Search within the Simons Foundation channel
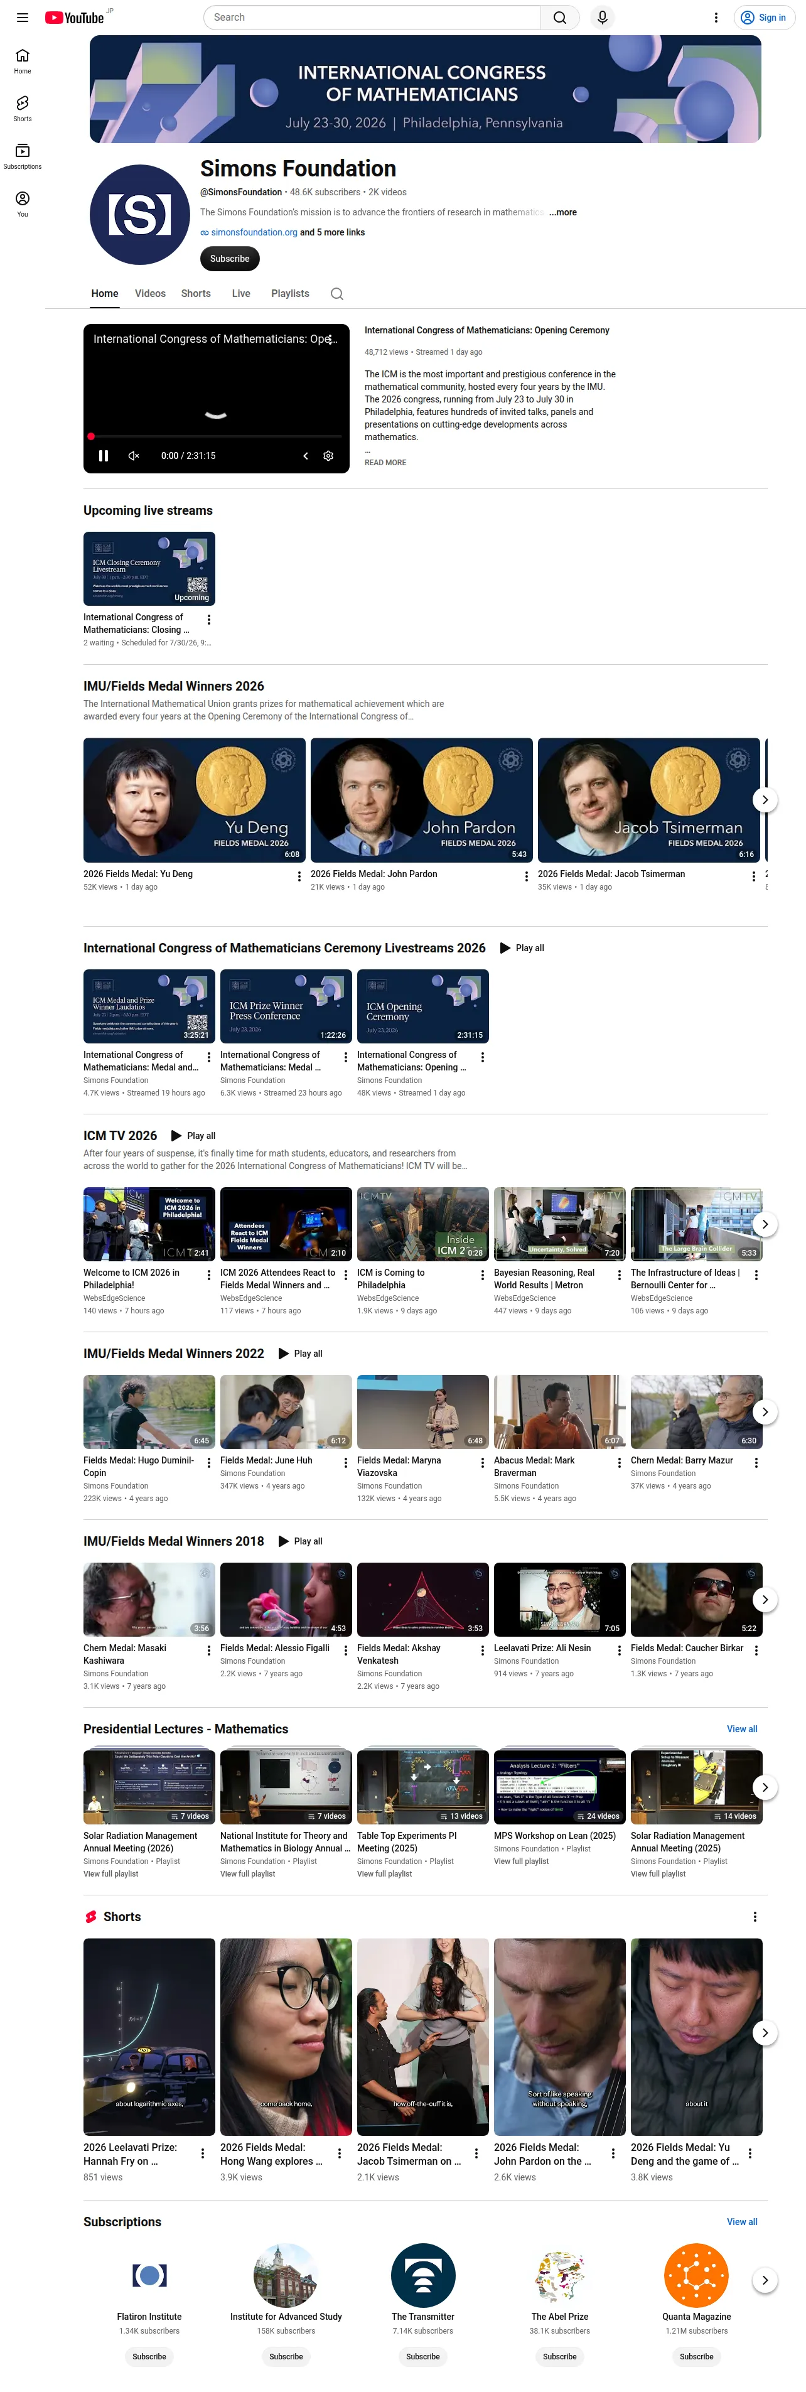Screen dimensions: 806x2392 coord(337,294)
